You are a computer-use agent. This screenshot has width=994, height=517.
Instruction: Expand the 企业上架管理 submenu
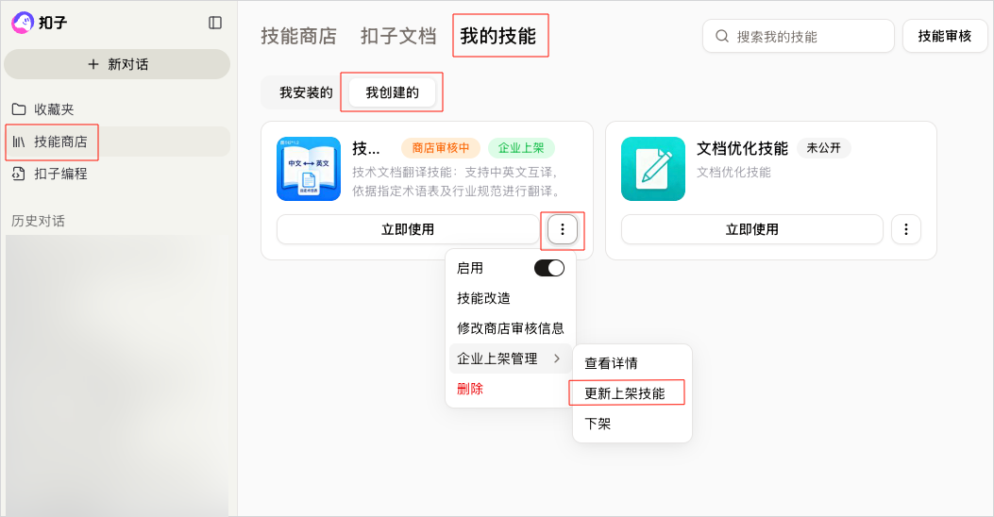pos(511,359)
